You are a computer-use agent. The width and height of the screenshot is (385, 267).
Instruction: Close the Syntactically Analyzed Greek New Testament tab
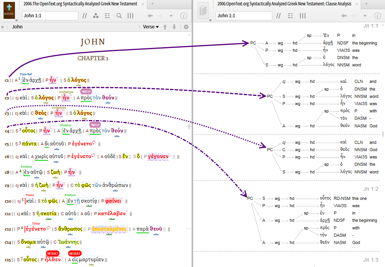(143, 4)
